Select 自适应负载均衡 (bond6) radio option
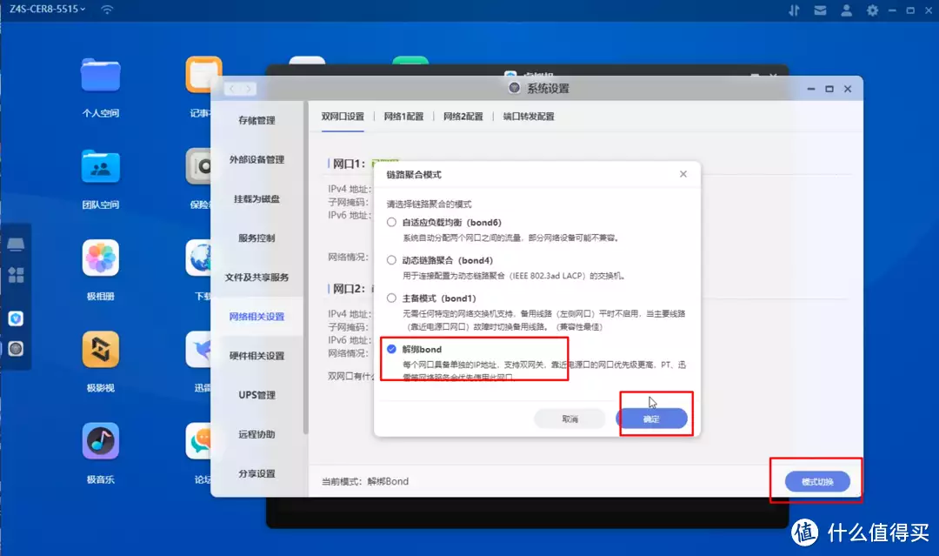The image size is (939, 556). pos(391,222)
